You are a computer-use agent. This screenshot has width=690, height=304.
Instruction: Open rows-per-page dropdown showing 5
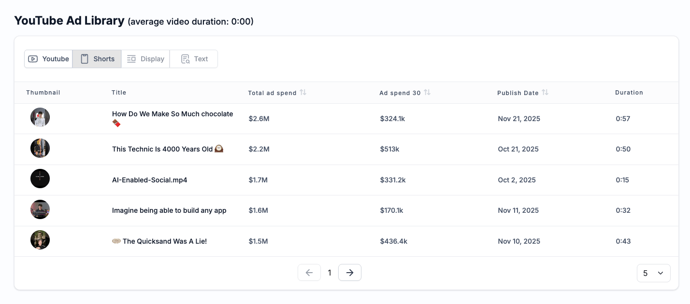click(653, 273)
